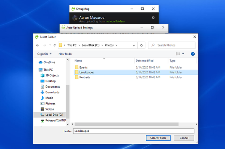Open the view options dropdown arrow
Image resolution: width=225 pixels, height=149 pixels.
point(183,54)
